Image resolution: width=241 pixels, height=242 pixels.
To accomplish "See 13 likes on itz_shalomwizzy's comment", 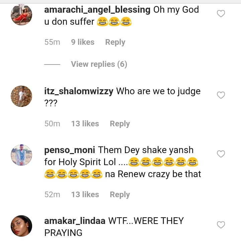I will pyautogui.click(x=85, y=124).
